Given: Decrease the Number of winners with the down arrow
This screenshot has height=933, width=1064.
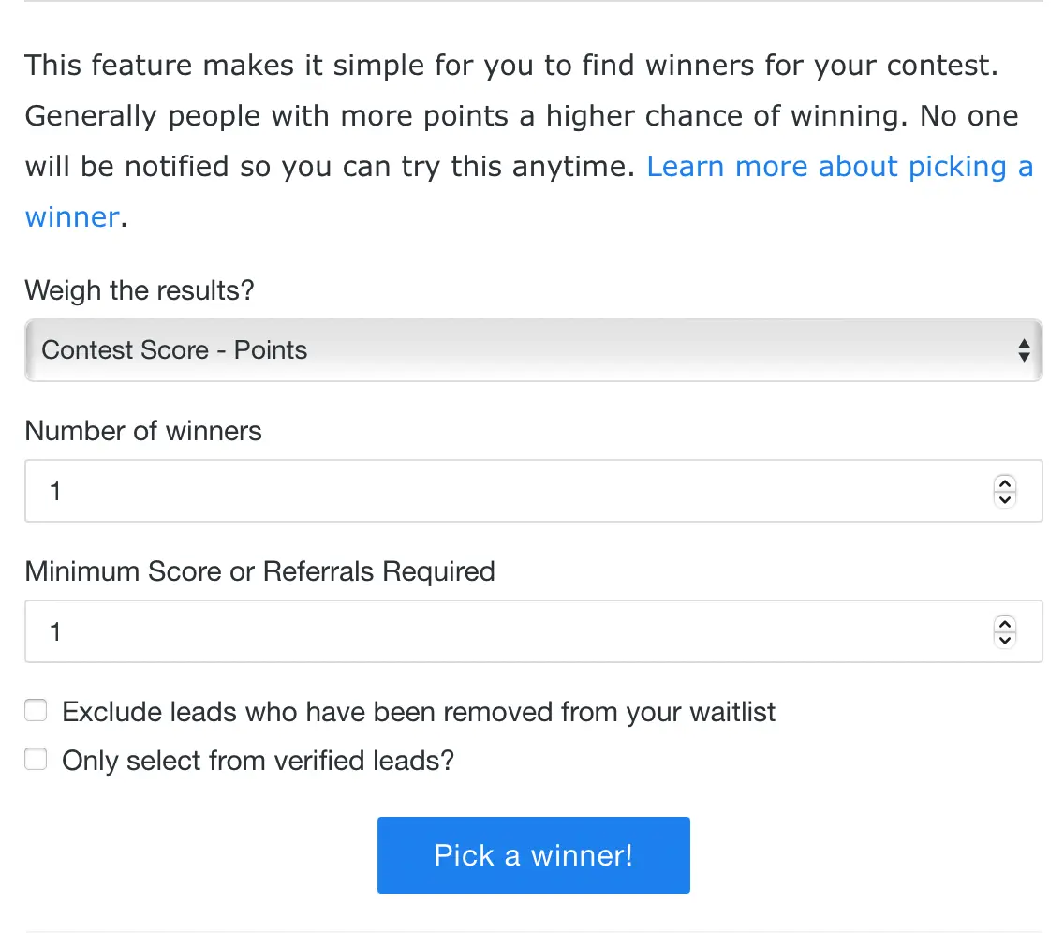Looking at the screenshot, I should [1004, 498].
